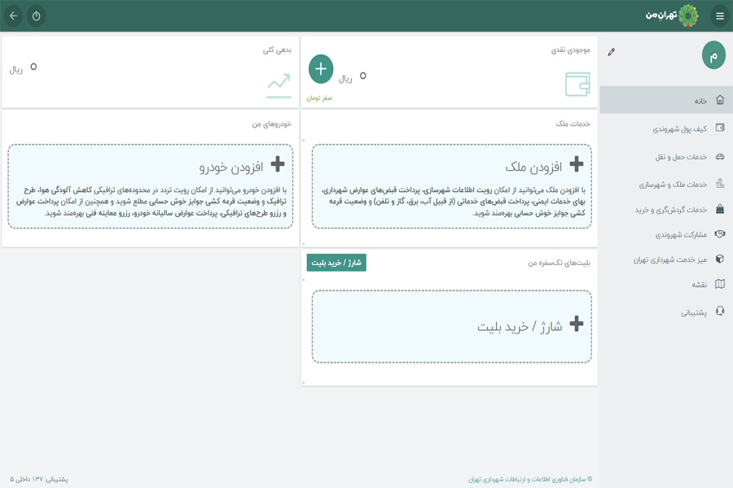The height and width of the screenshot is (488, 733).
Task: Click the trend chart icon in بدهی کلی card
Action: pyautogui.click(x=279, y=85)
